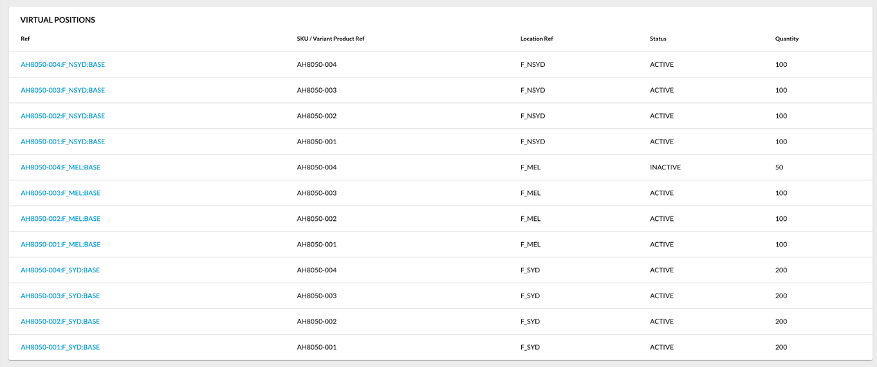Image resolution: width=877 pixels, height=367 pixels.
Task: Select the AH8050-001:F_SYD:BASE link
Action: point(60,347)
